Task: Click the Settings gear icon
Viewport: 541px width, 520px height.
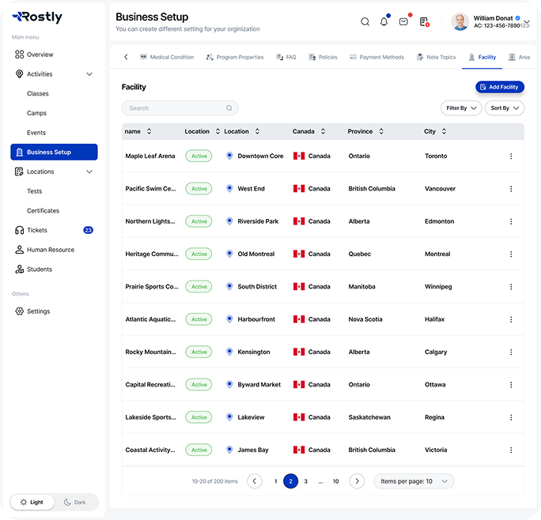Action: pos(19,311)
